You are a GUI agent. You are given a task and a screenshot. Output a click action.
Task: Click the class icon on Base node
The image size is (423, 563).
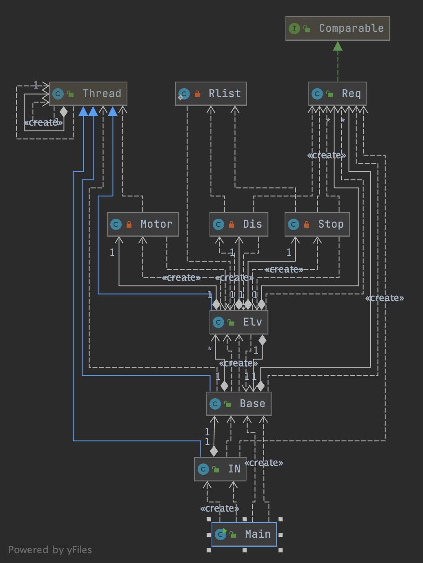pyautogui.click(x=215, y=404)
